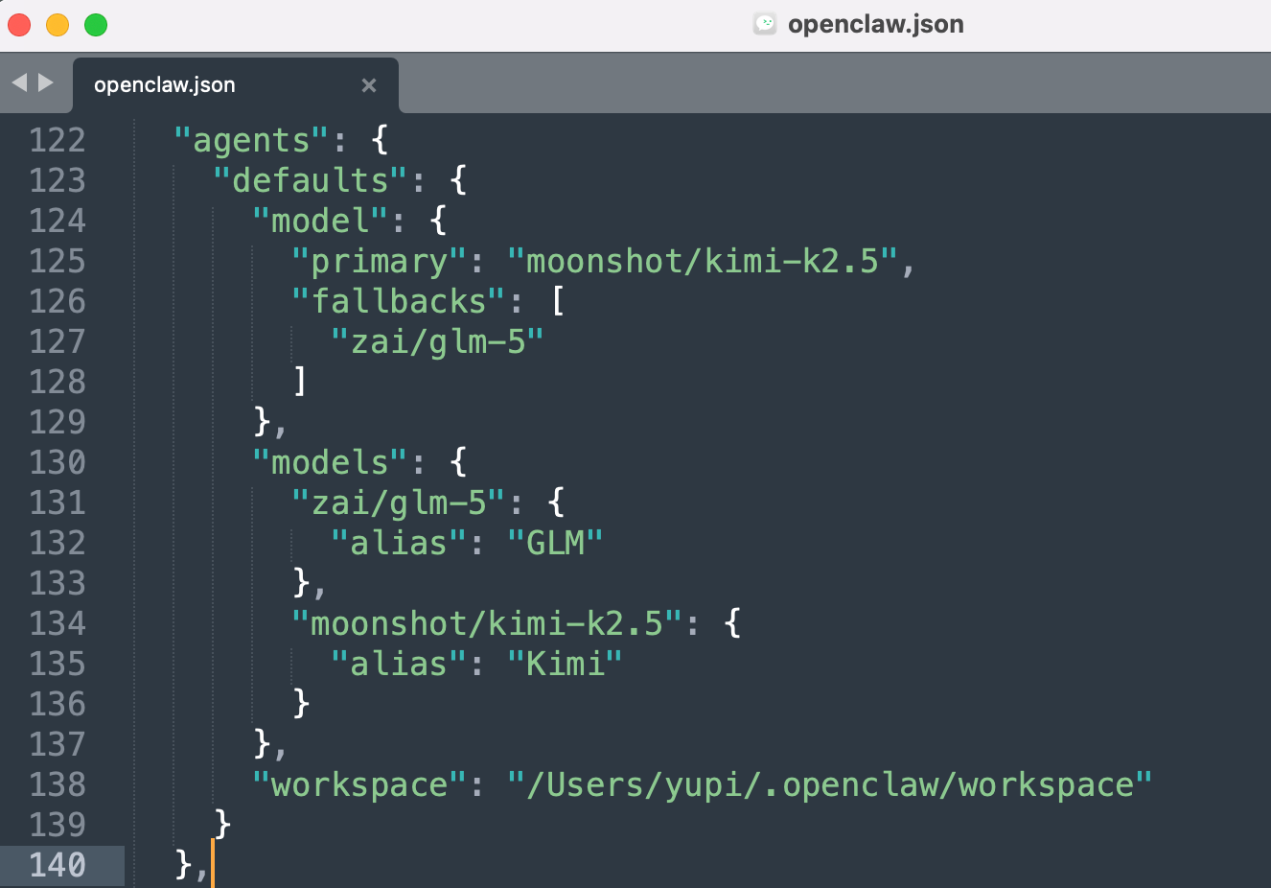The width and height of the screenshot is (1271, 888).
Task: Click the forward navigation arrow in tab bar
Action: tap(45, 83)
